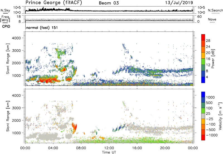This screenshot has width=223, height=154.
Task: Click the '4' tick on the power colorbar
Action: click(x=207, y=77)
